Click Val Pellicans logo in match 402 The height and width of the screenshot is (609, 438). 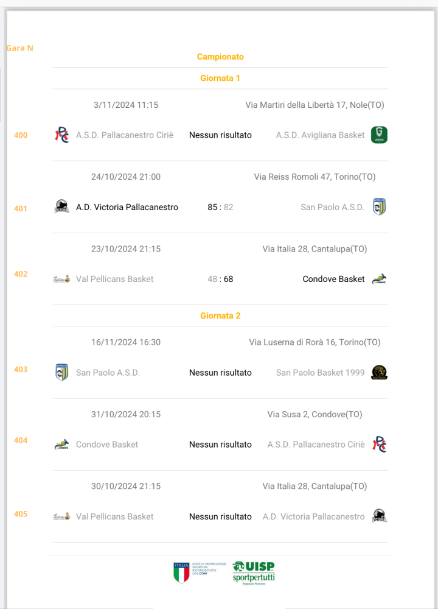pyautogui.click(x=61, y=279)
